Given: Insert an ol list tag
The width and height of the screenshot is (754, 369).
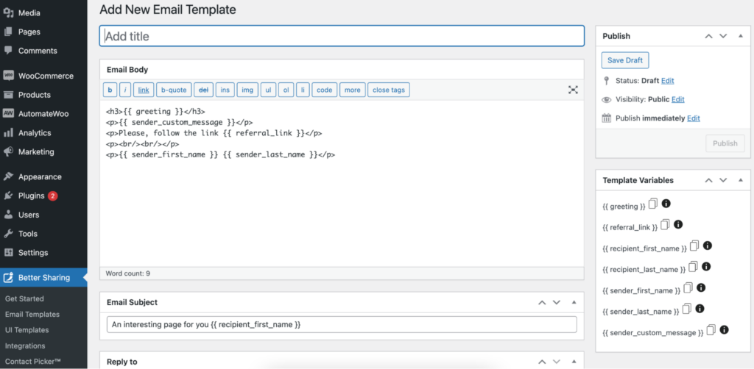Looking at the screenshot, I should (286, 90).
